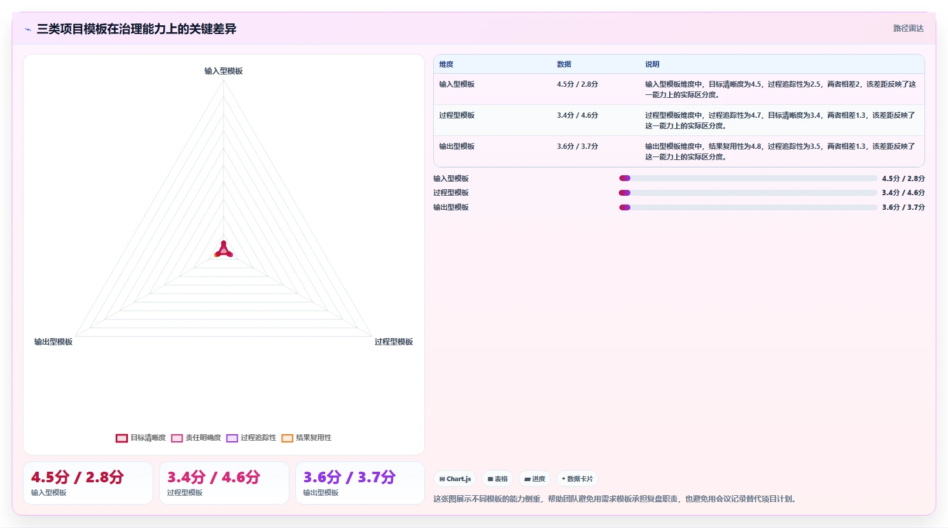Click progress value 4.5分 / 2.8分 at right
The height and width of the screenshot is (528, 948).
click(x=903, y=179)
